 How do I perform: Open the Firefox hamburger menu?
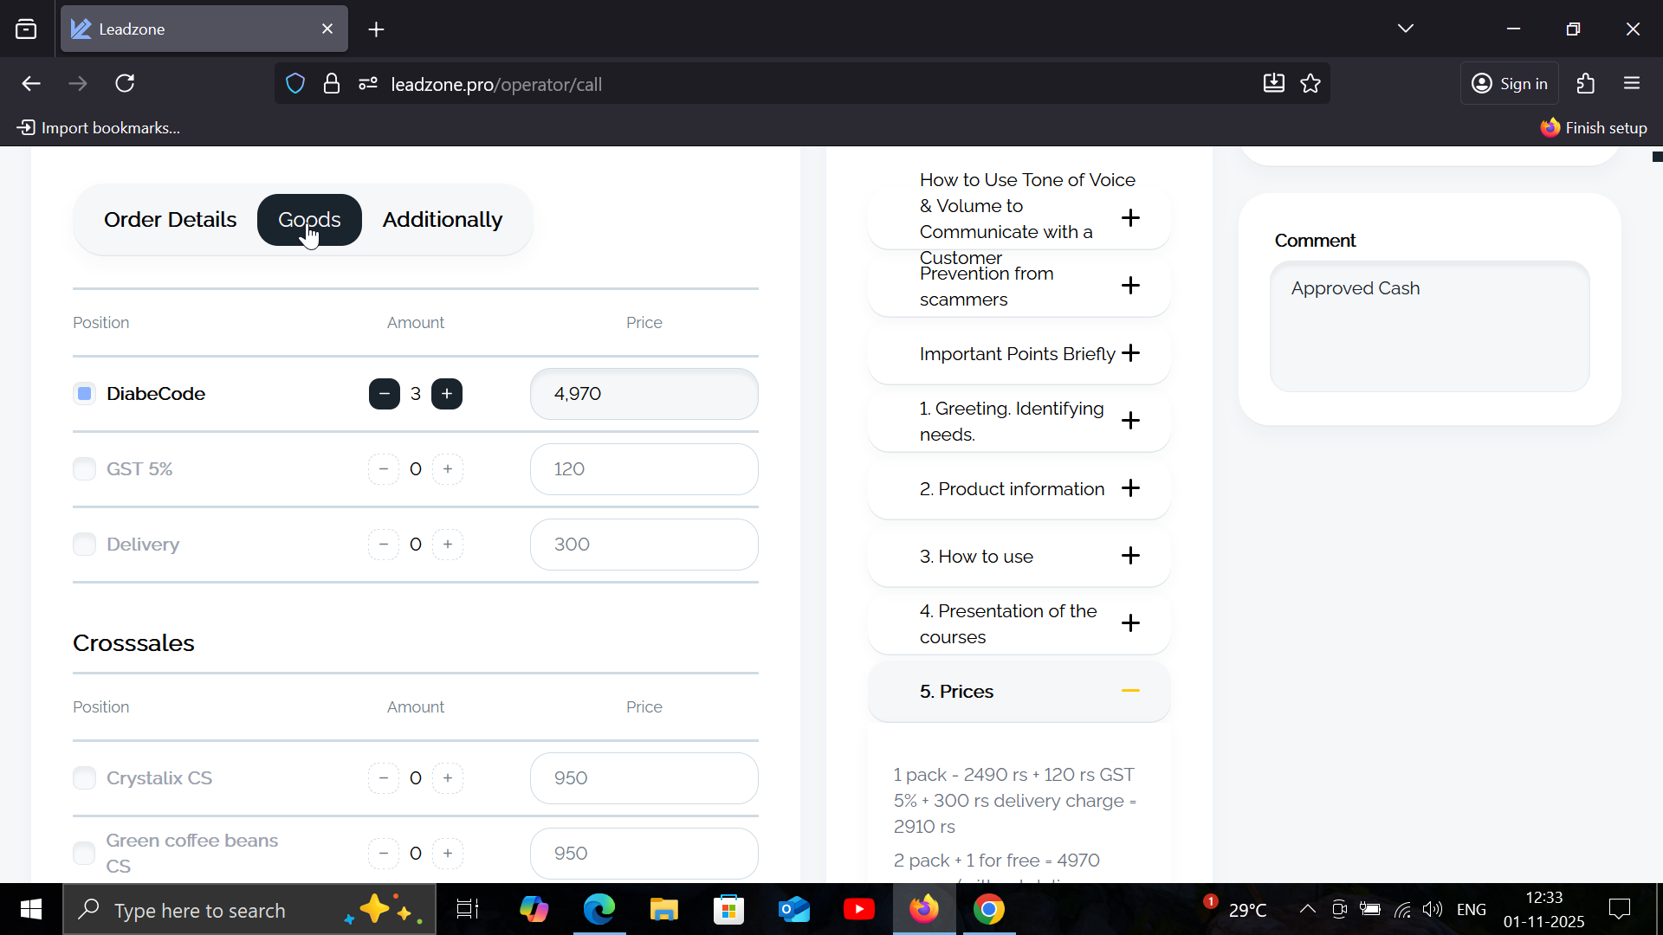point(1632,84)
